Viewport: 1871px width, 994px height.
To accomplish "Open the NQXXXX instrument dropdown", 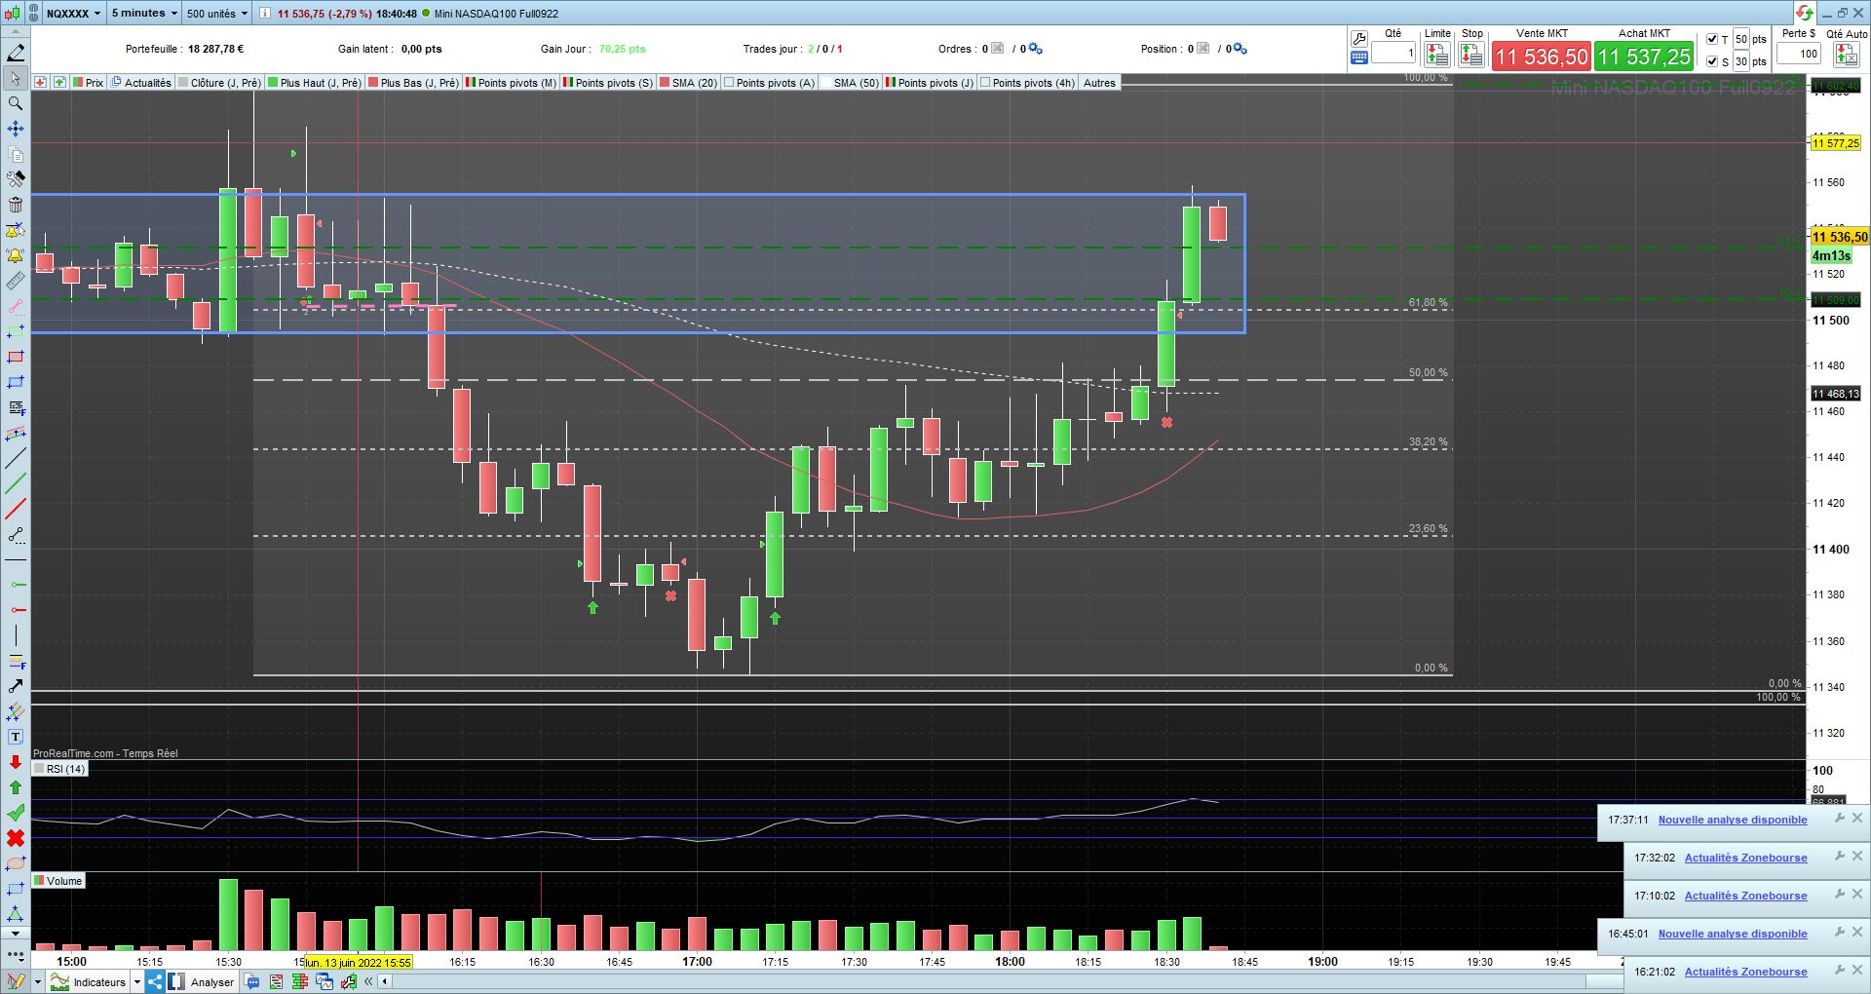I will coord(73,14).
